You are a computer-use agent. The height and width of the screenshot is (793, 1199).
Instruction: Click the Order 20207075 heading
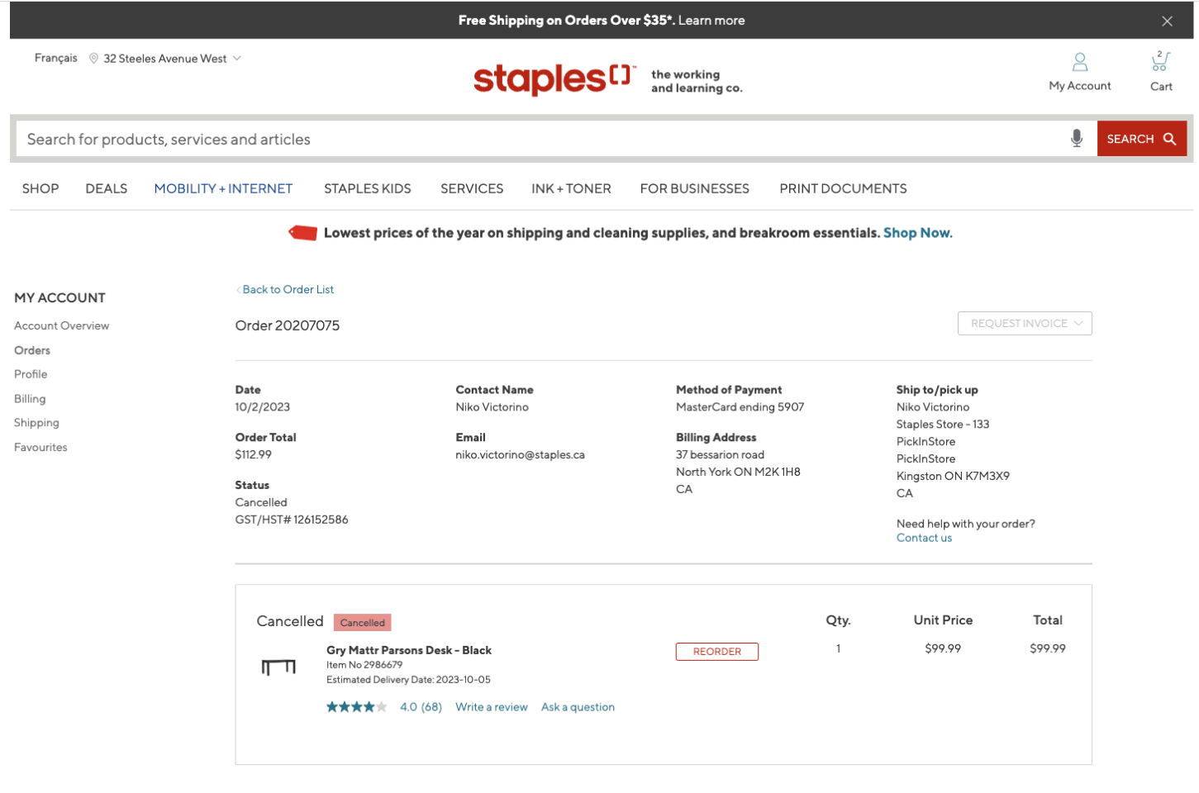(x=287, y=325)
